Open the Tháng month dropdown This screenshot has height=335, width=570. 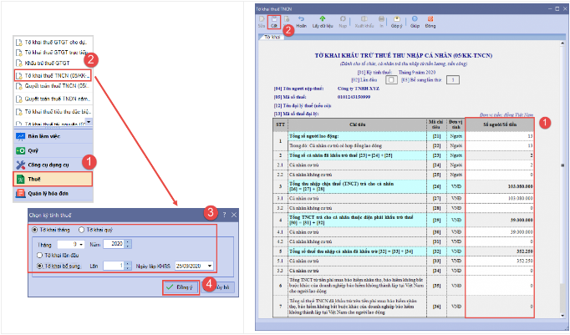click(81, 244)
